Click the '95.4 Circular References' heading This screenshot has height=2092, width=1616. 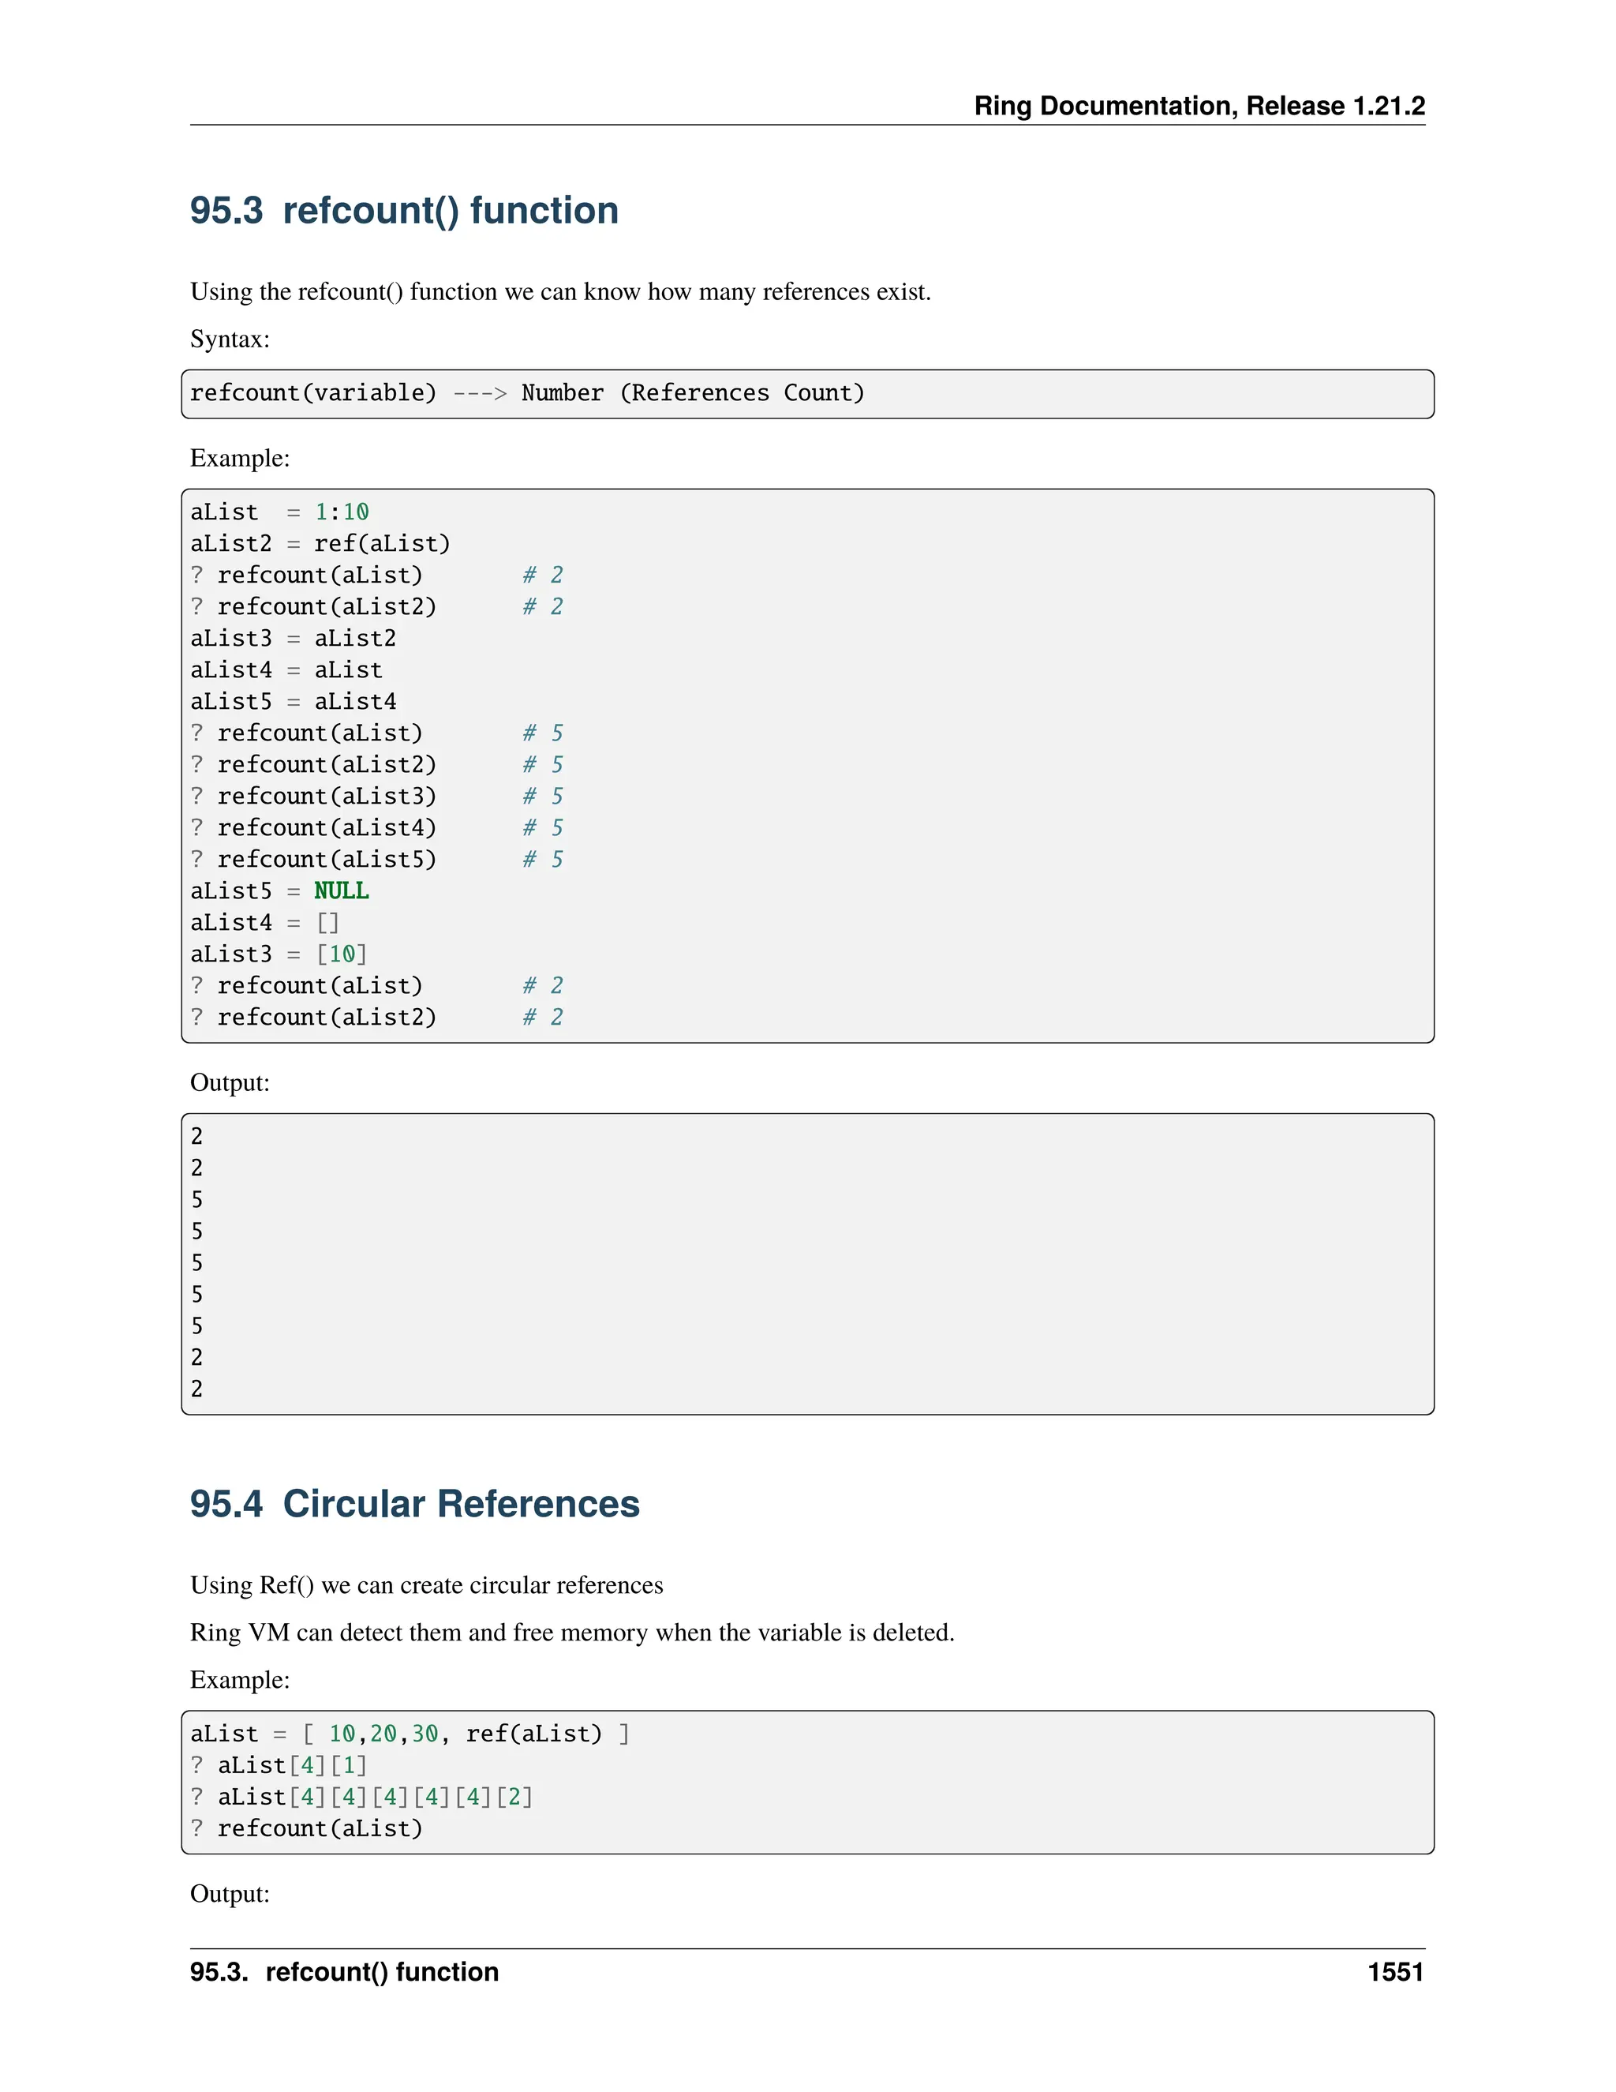click(x=413, y=1504)
